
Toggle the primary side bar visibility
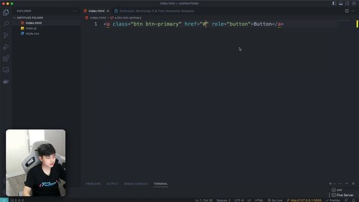pyautogui.click(x=334, y=3)
